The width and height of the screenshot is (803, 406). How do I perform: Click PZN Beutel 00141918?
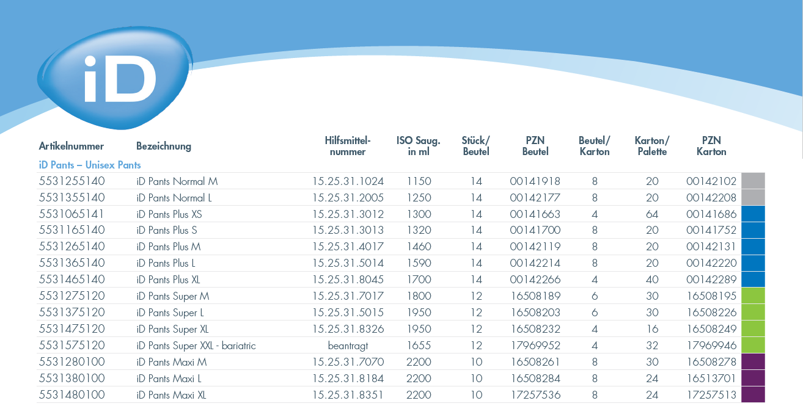535,181
